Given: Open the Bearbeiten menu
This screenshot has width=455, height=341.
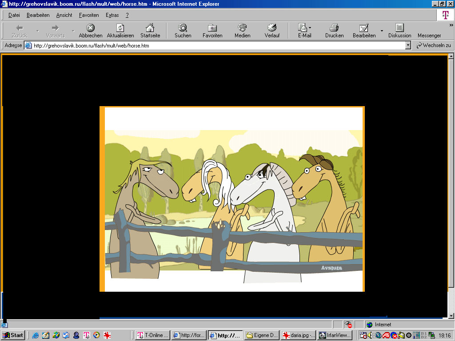Looking at the screenshot, I should pyautogui.click(x=38, y=15).
